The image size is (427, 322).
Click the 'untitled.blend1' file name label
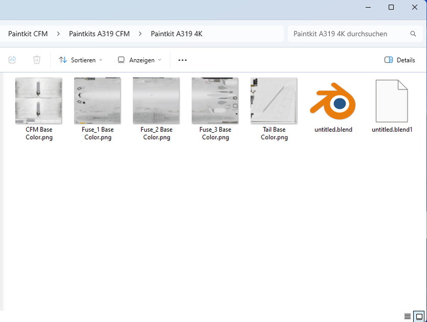(392, 130)
